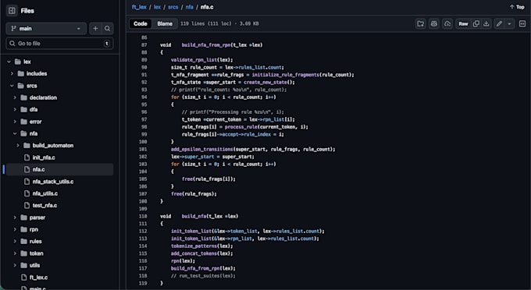Open nfa_utils.c in file tree
This screenshot has height=290, width=531.
pyautogui.click(x=45, y=193)
